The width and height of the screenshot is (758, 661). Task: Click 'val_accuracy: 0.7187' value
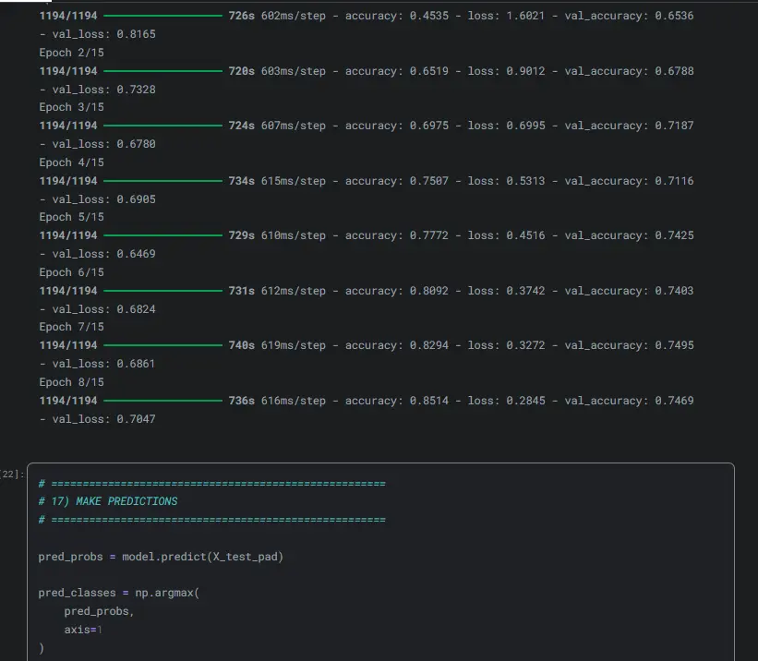(629, 126)
